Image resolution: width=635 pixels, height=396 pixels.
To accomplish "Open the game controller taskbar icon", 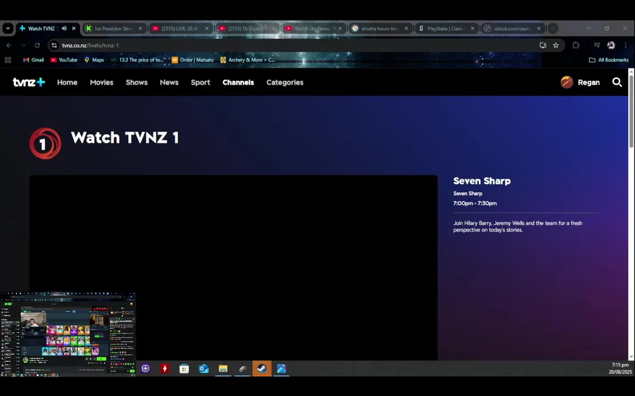I will [243, 369].
